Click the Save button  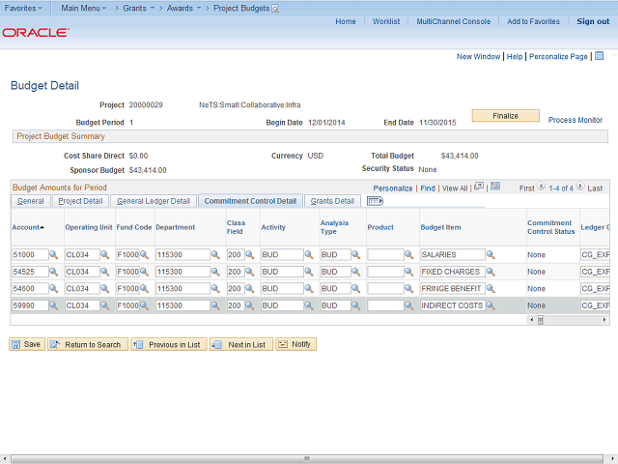click(27, 344)
